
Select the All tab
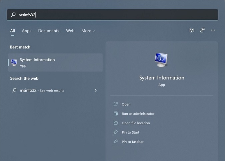12,31
